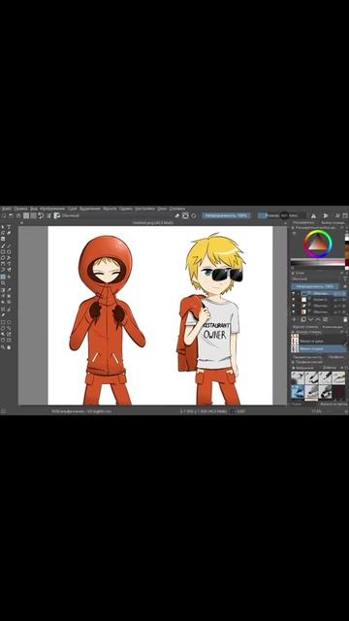Toggle visibility of the second layer
Viewport: 349px width, 621px height.
coord(293,300)
